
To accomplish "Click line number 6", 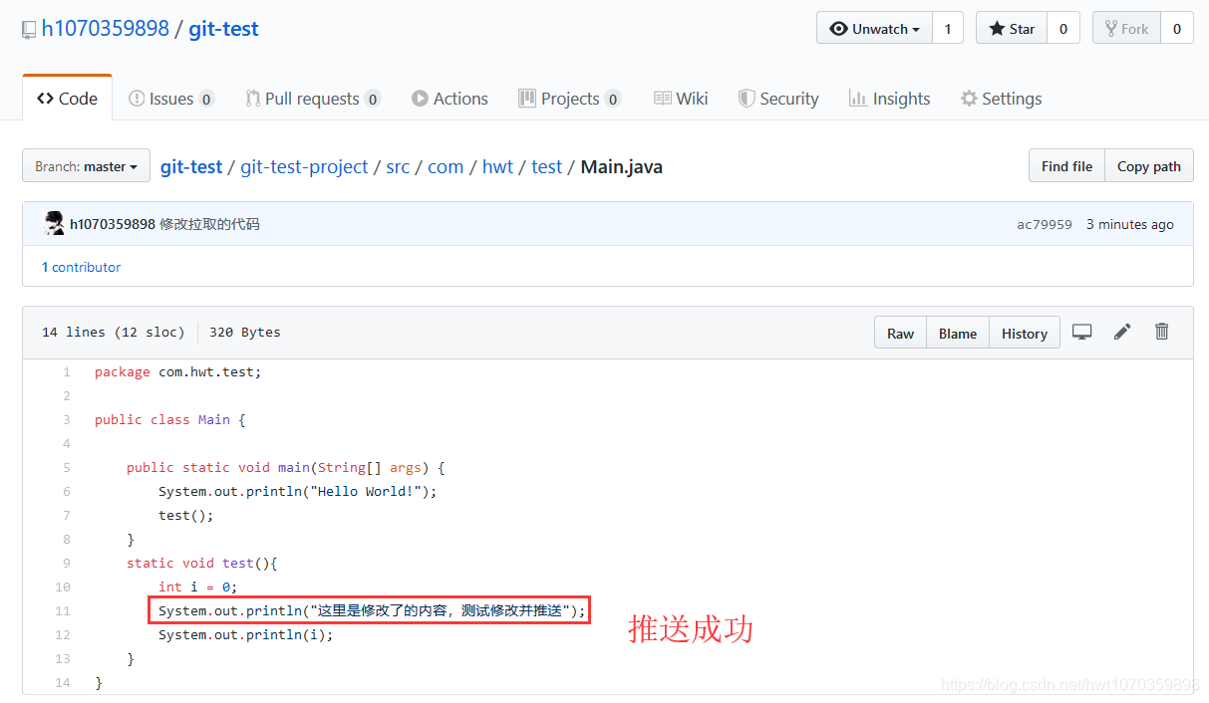I will coord(66,491).
